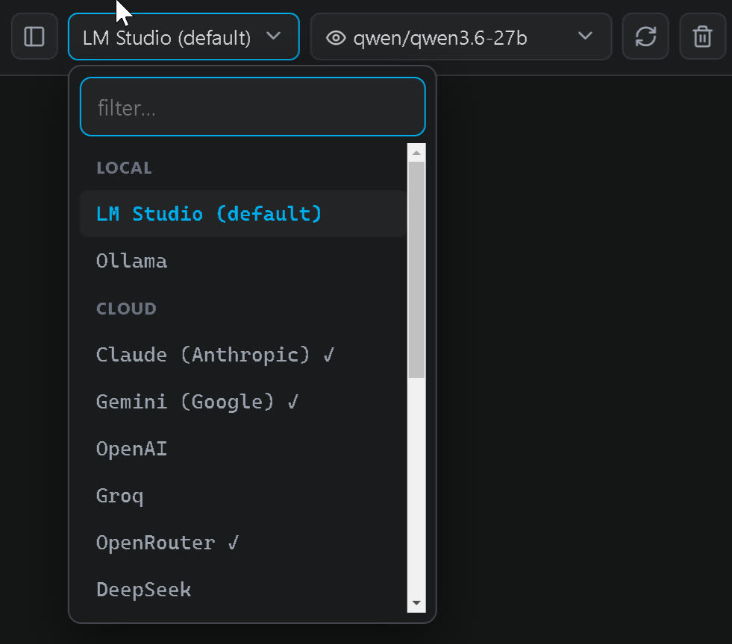Click the eye icon beside qwen model
The width and height of the screenshot is (732, 644).
336,38
